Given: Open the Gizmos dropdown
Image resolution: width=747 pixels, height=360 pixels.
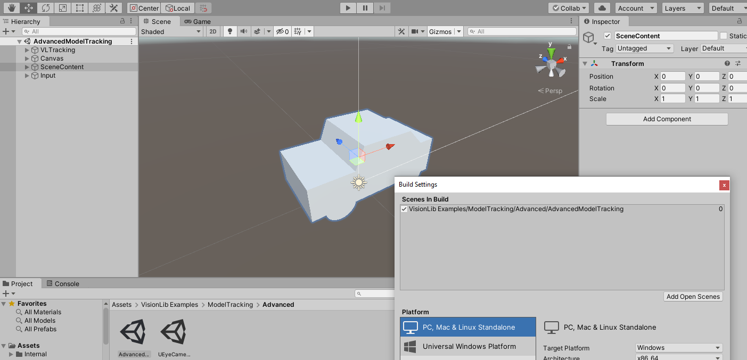Looking at the screenshot, I should 445,31.
